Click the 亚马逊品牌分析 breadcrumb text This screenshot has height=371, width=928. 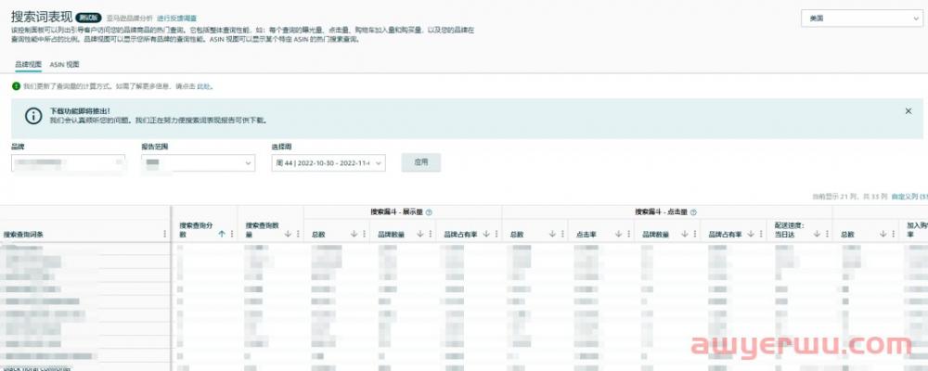pos(130,19)
